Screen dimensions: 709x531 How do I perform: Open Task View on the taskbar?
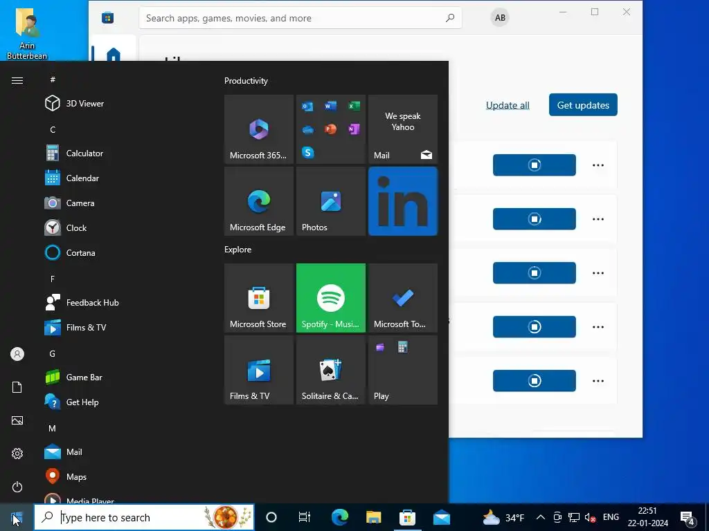pyautogui.click(x=305, y=517)
